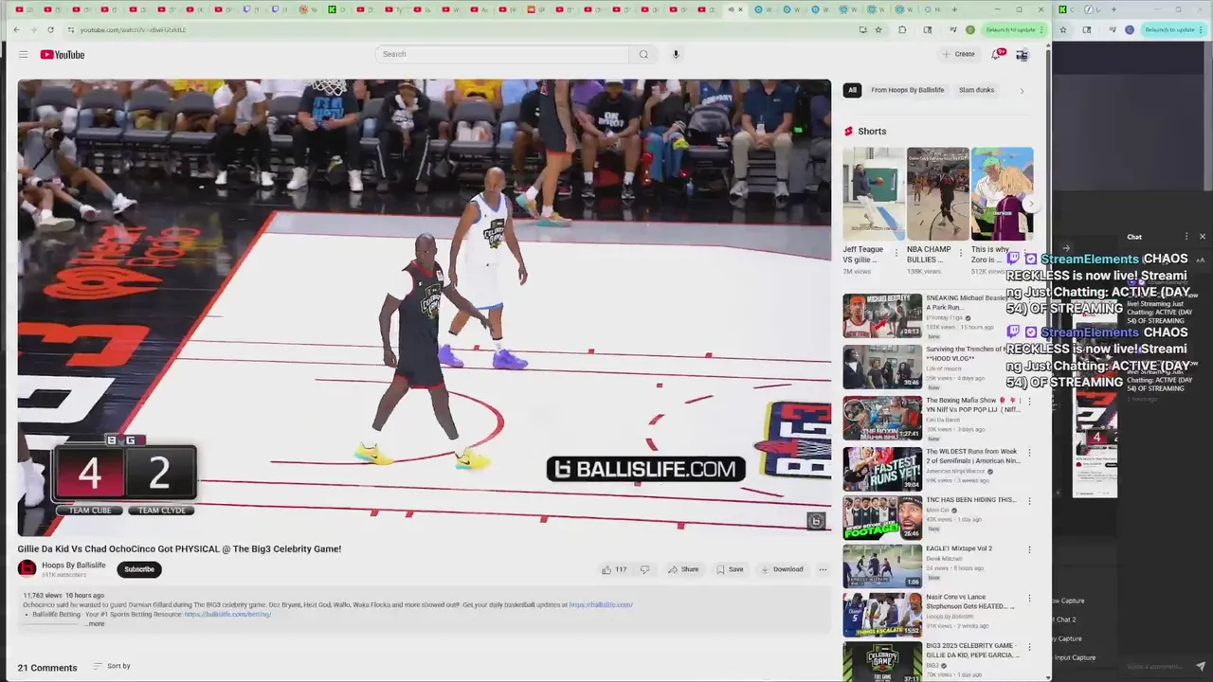Image resolution: width=1213 pixels, height=682 pixels.
Task: Bookmark this page with the star icon
Action: (878, 29)
